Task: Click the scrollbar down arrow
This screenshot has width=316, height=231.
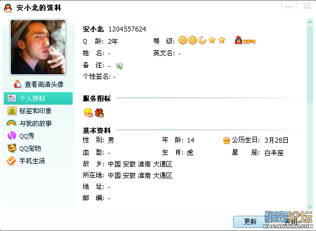Action: pos(309,207)
